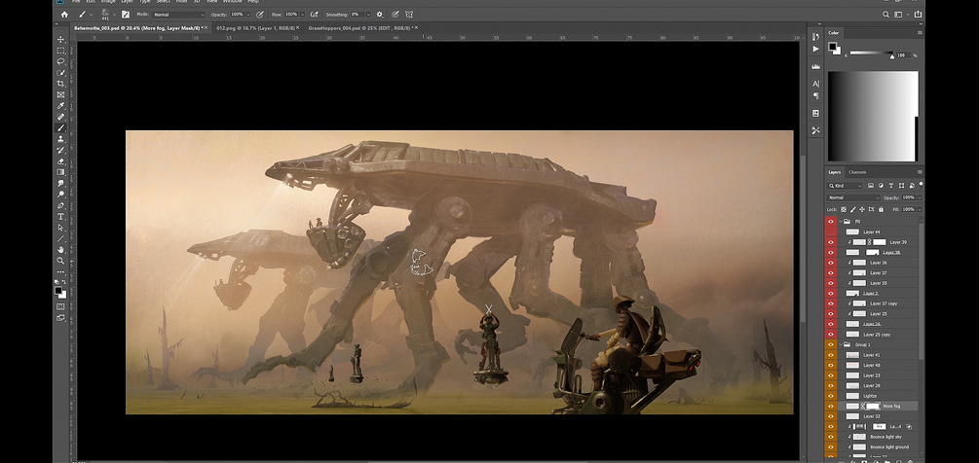Hide the Layer 44 layer
The height and width of the screenshot is (463, 979).
point(831,232)
